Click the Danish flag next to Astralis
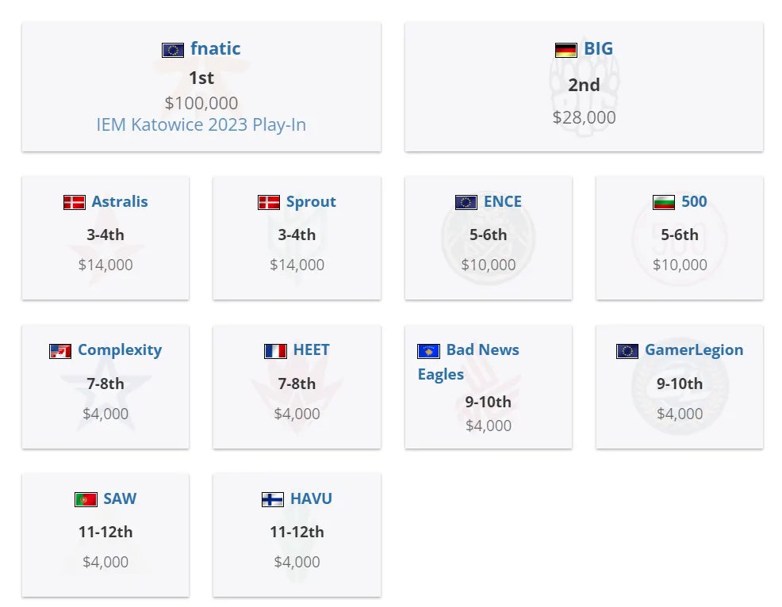 coord(75,202)
